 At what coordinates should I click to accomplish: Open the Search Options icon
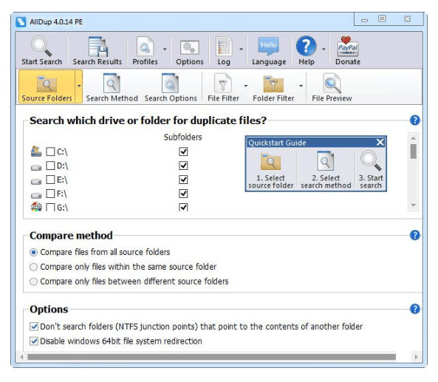pyautogui.click(x=170, y=83)
